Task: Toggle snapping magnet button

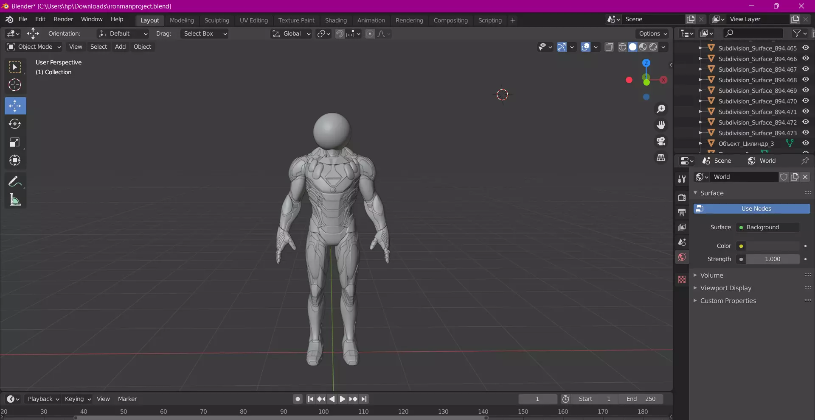Action: (x=340, y=34)
